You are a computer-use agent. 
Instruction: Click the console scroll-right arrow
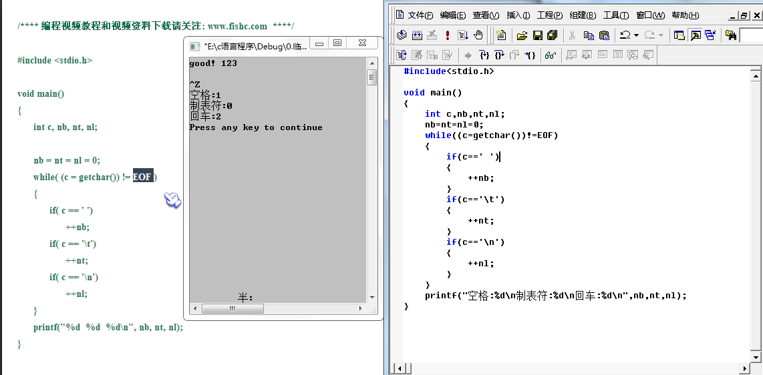point(361,308)
